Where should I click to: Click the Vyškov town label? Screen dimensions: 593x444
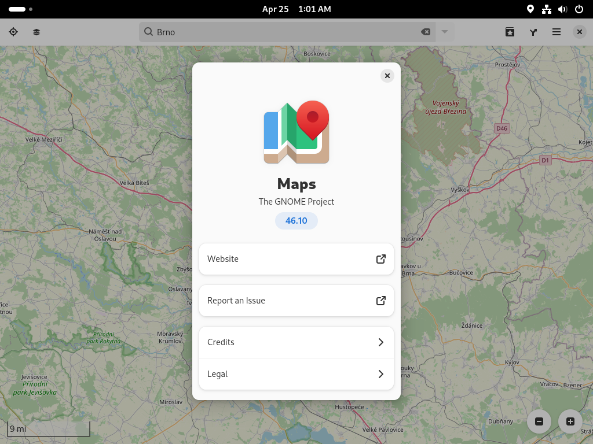[x=460, y=190]
